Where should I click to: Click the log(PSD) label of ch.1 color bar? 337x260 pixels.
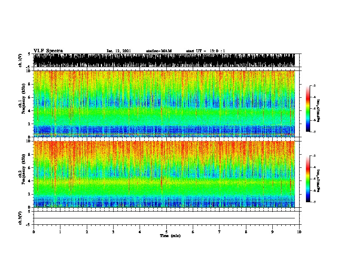click(x=319, y=111)
